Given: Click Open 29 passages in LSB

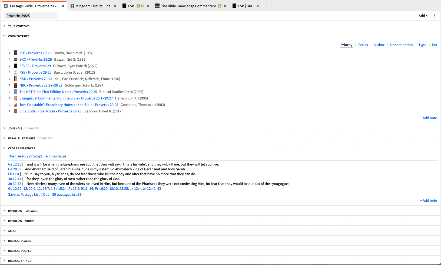Looking at the screenshot, I should point(62,194).
